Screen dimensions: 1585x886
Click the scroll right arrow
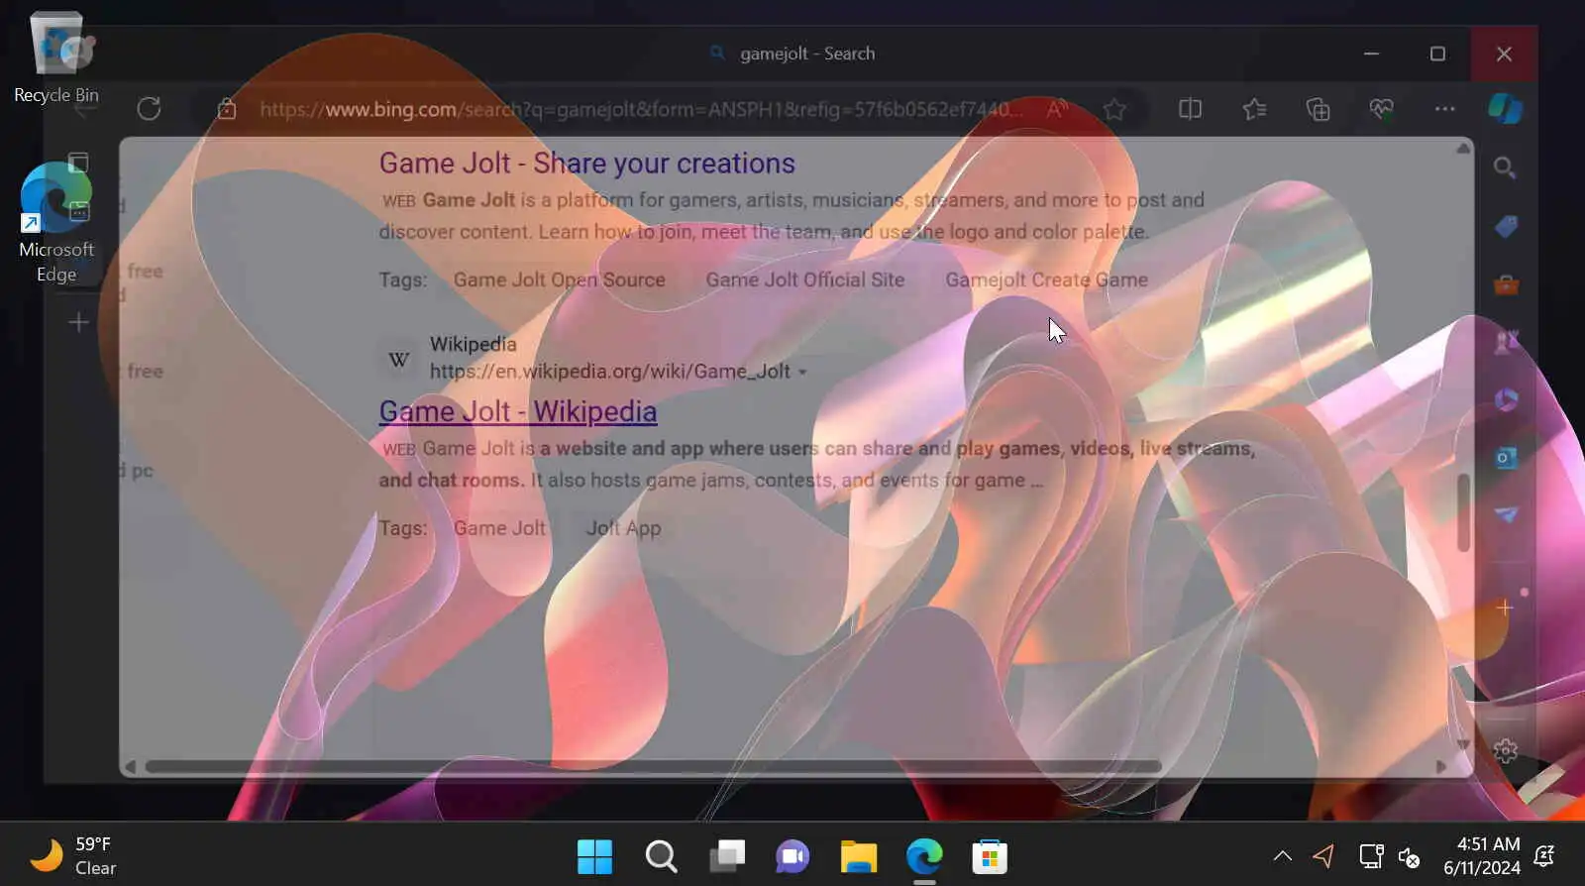1441,767
